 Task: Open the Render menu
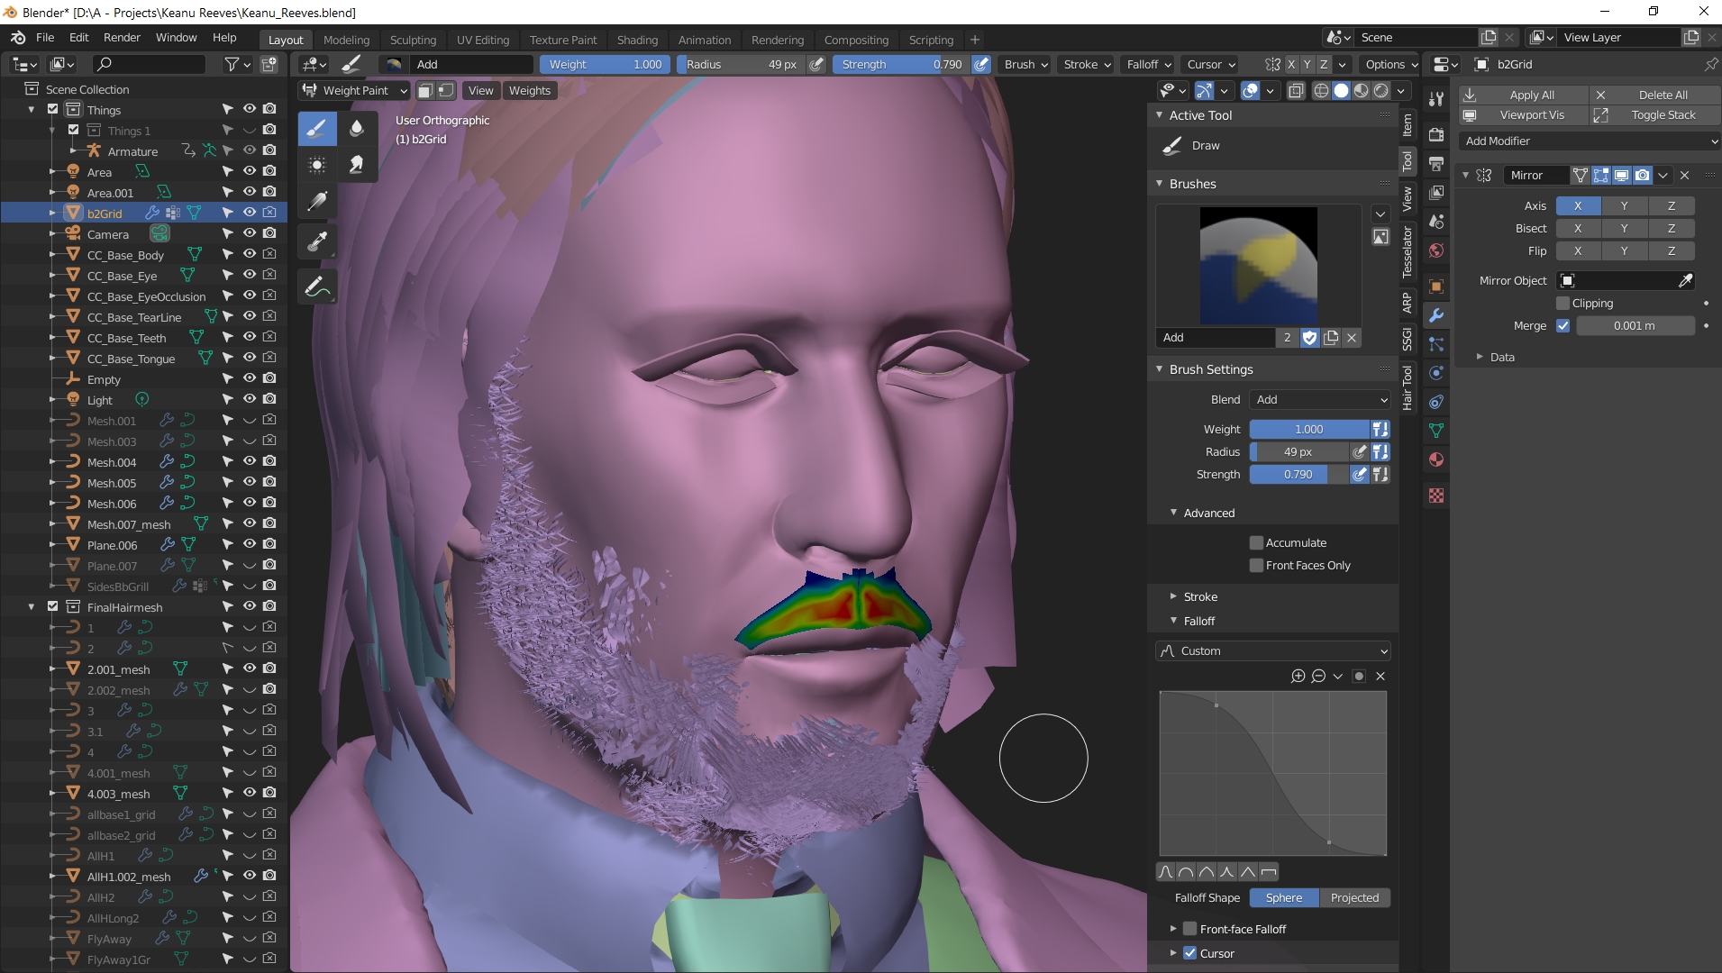(x=122, y=37)
